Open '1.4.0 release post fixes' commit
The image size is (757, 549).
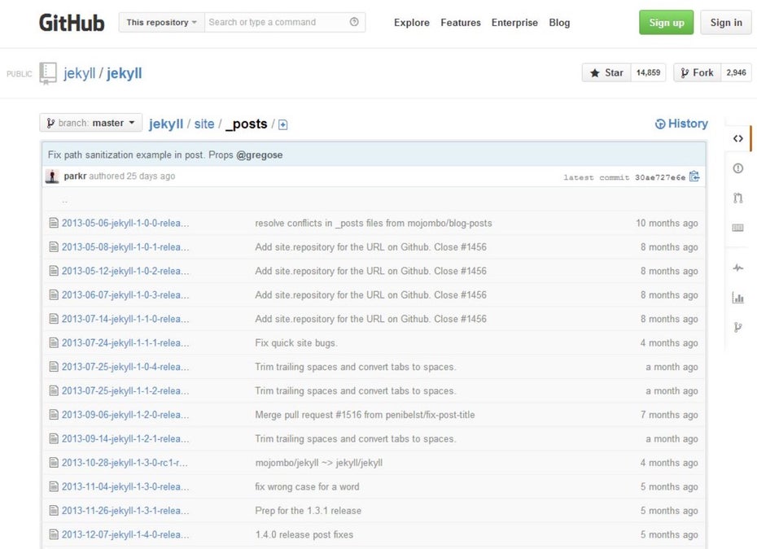point(304,534)
